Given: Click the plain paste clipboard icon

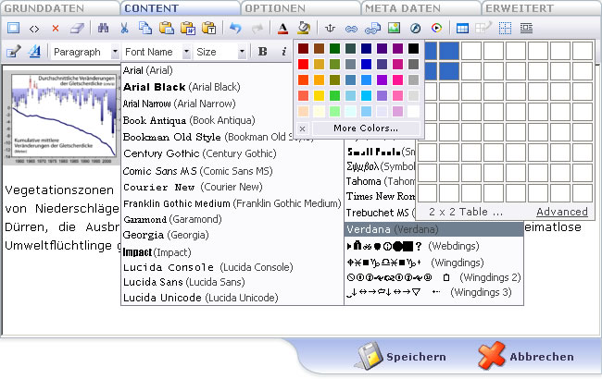Looking at the screenshot, I should pyautogui.click(x=167, y=28).
